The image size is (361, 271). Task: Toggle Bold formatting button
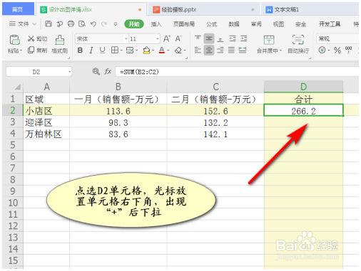click(80, 51)
